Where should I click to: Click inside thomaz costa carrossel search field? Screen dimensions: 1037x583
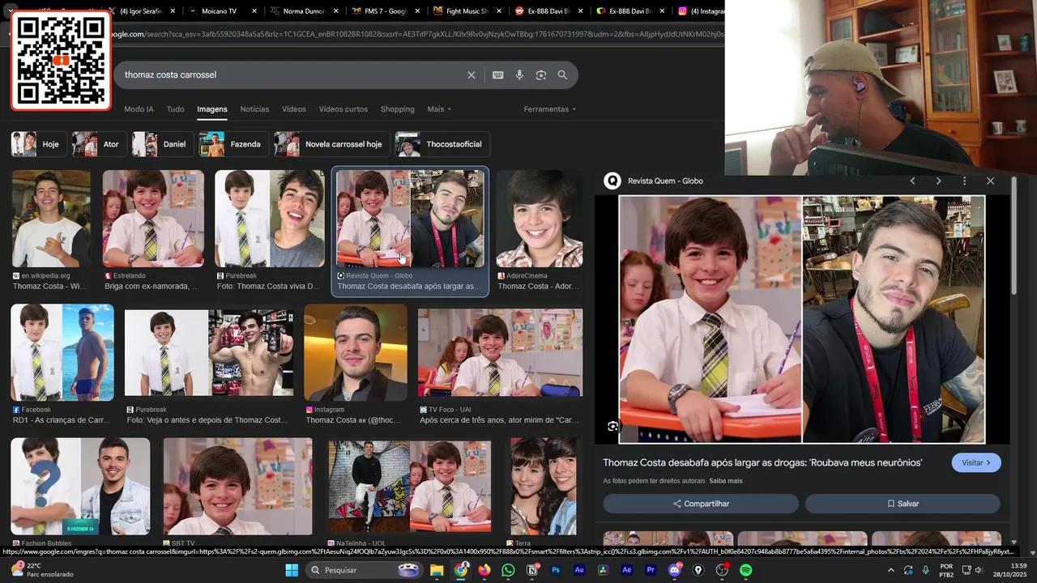(292, 74)
